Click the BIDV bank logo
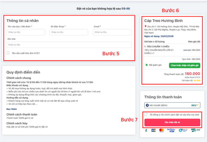Screen dimensions: 207x142 coord(194,105)
